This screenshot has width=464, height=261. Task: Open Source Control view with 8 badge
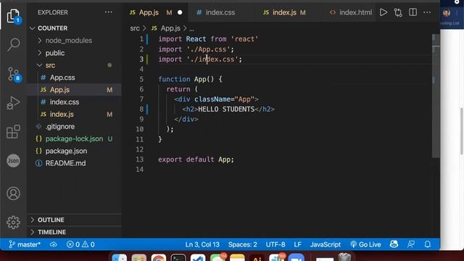tap(13, 74)
